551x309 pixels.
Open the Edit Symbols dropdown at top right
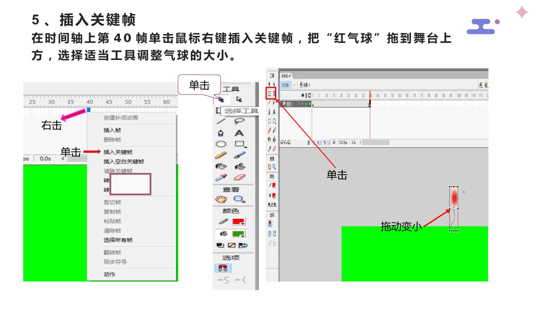[x=486, y=85]
